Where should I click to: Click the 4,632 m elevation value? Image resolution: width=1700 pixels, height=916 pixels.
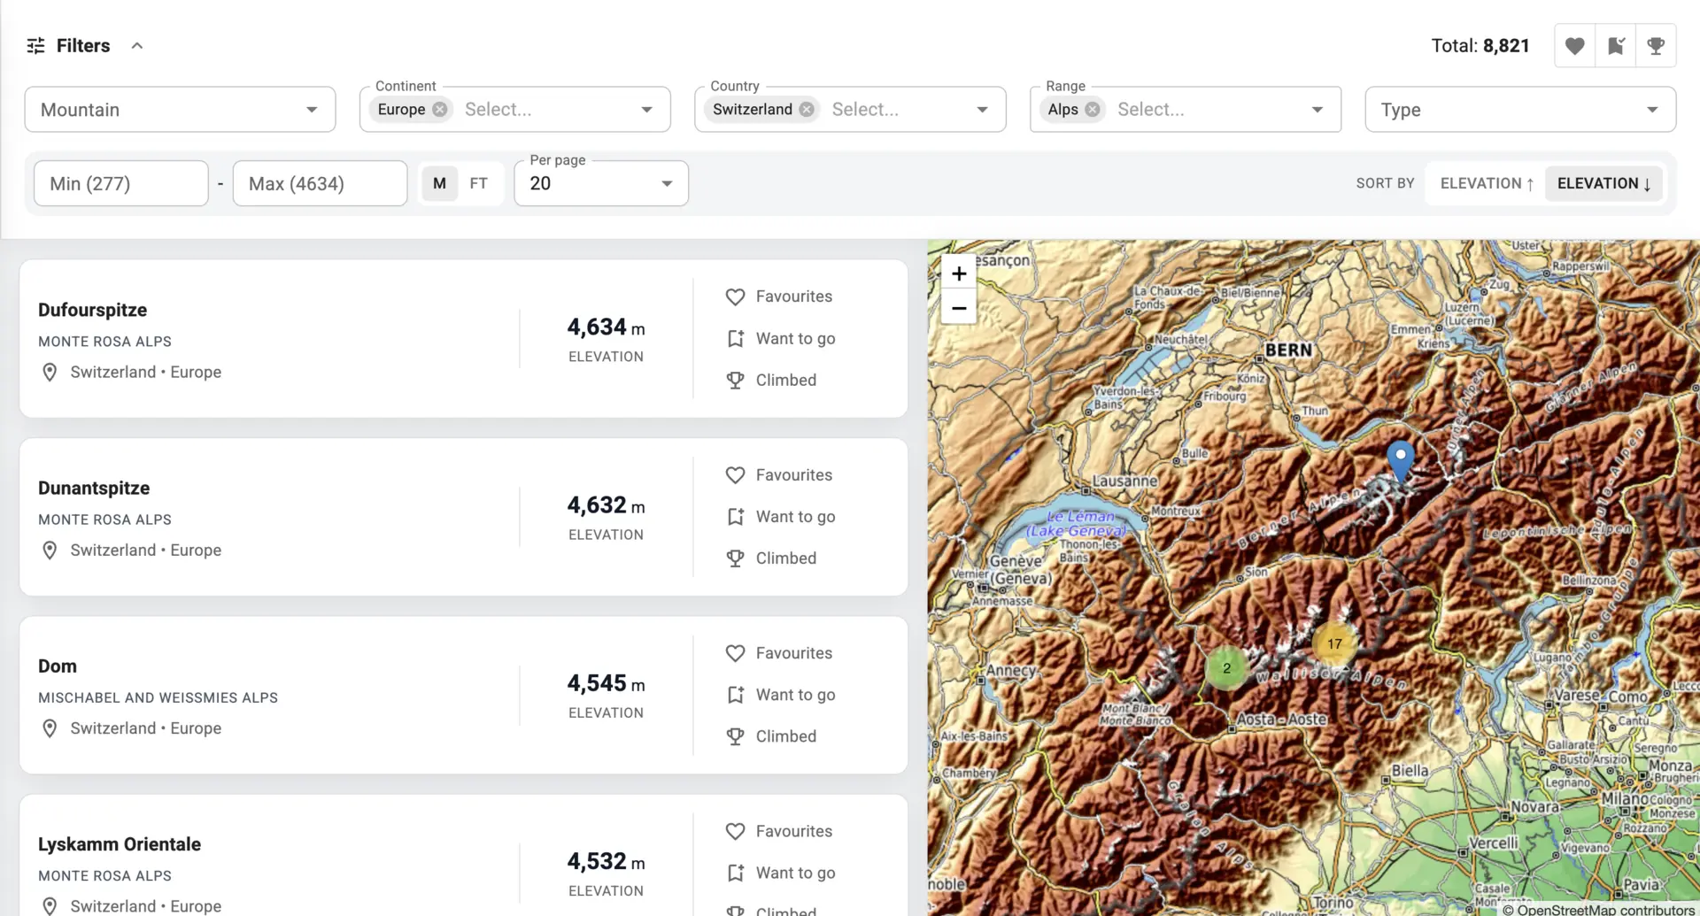(607, 505)
